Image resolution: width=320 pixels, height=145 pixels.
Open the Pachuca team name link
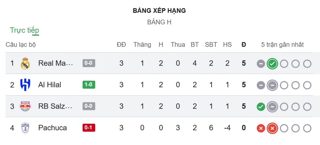pyautogui.click(x=53, y=128)
